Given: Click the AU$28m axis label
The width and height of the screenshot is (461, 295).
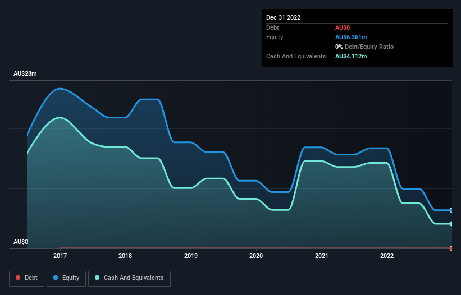Looking at the screenshot, I should pos(25,73).
